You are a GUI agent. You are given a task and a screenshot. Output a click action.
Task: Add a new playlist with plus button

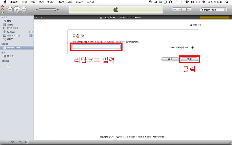click(x=6, y=142)
